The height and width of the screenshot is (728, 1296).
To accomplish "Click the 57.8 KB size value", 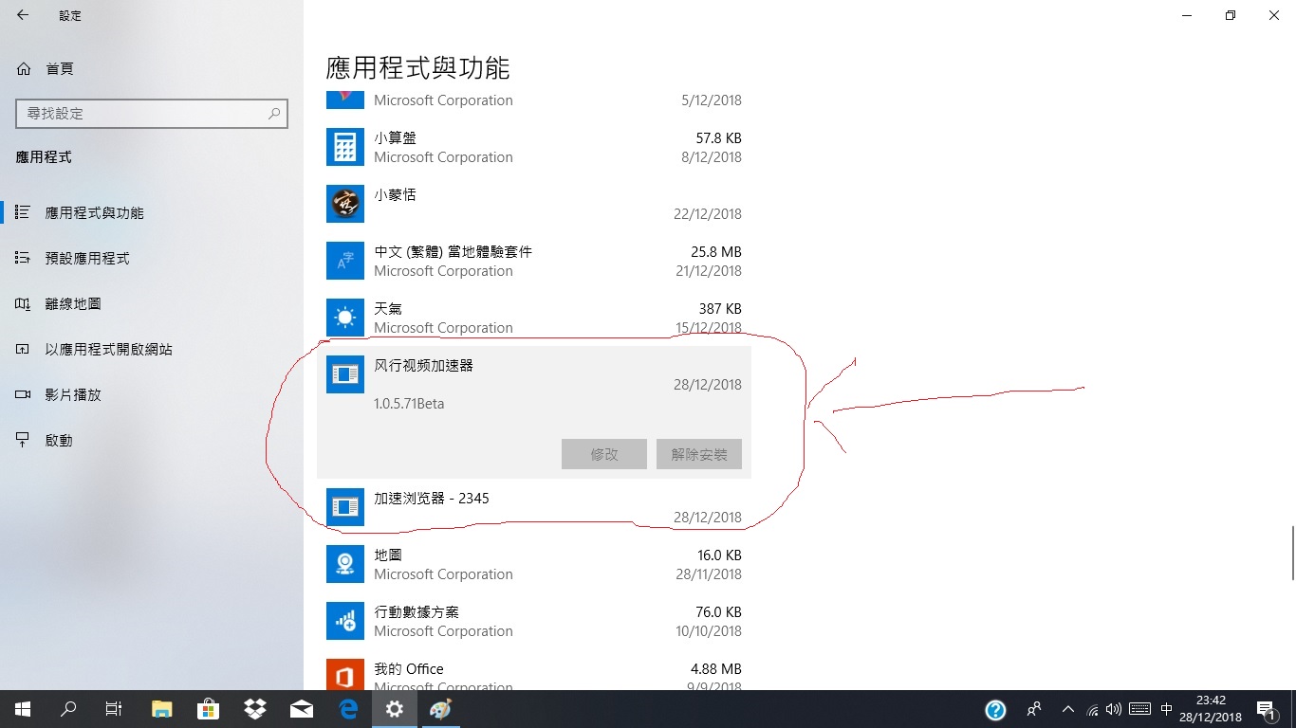I will point(718,137).
